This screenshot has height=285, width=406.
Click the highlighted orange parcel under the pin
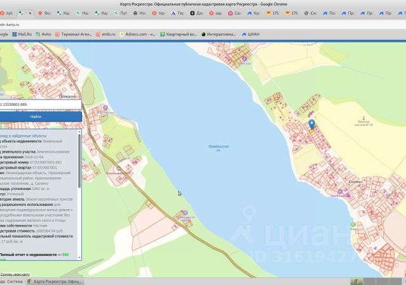[311, 131]
